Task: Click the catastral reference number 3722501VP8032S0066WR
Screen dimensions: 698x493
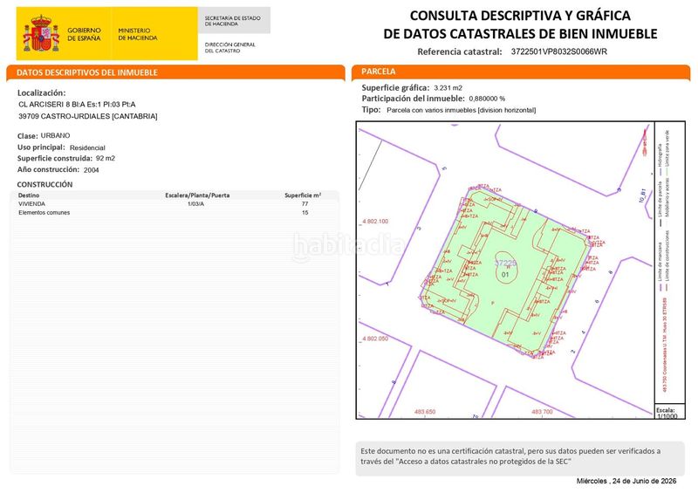Action: (x=558, y=51)
